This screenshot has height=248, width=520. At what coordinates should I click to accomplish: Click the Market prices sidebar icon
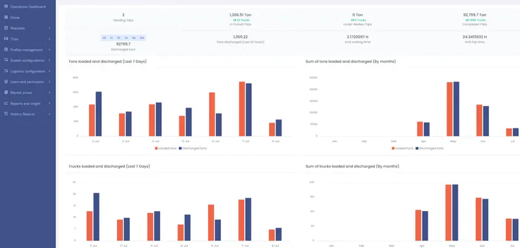(x=6, y=93)
